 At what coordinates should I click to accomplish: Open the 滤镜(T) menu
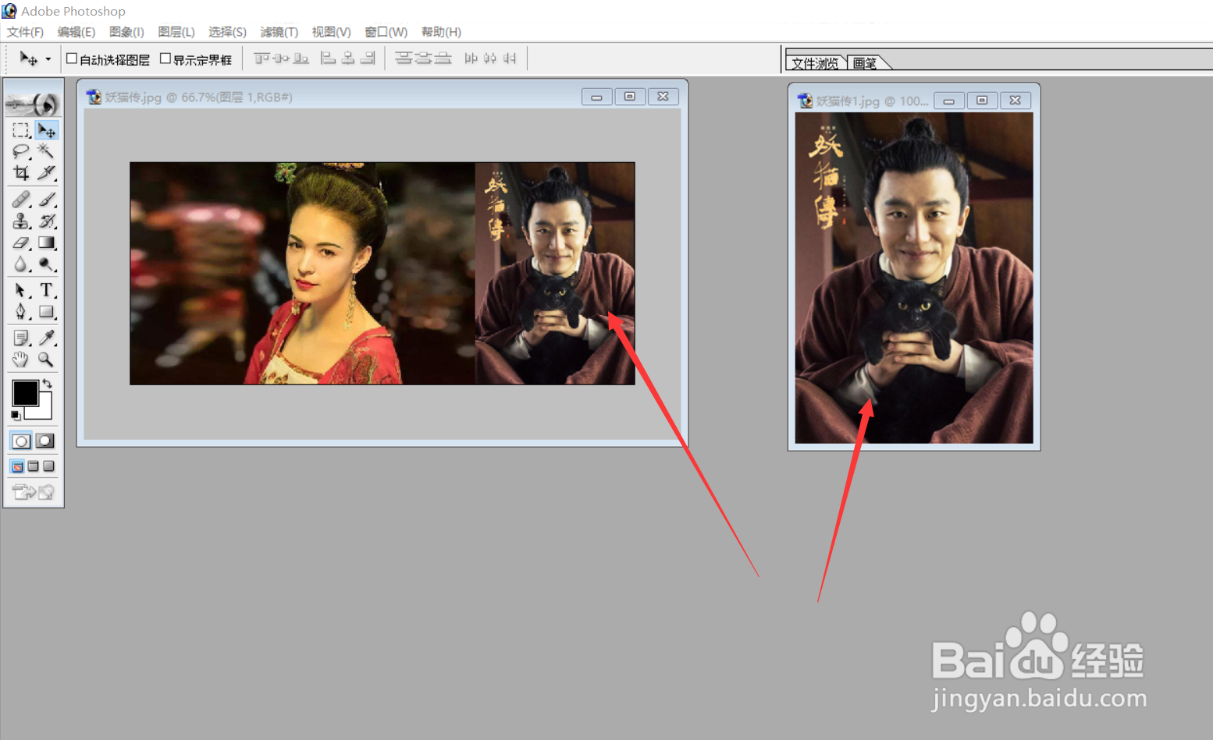coord(279,32)
